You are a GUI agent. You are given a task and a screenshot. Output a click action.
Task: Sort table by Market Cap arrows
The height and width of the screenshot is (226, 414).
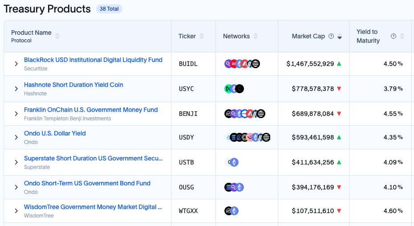coord(340,36)
